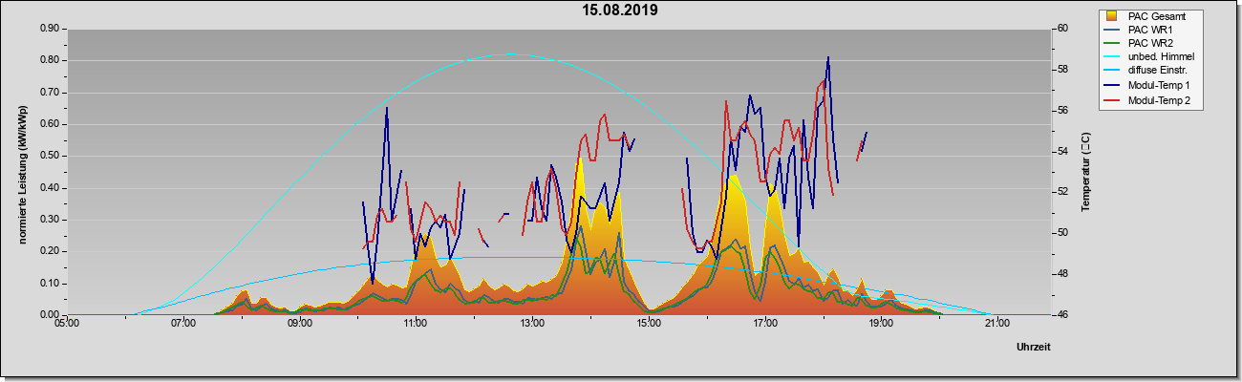The image size is (1242, 382).
Task: Click the chart title 15.08.2019
Action: (620, 11)
